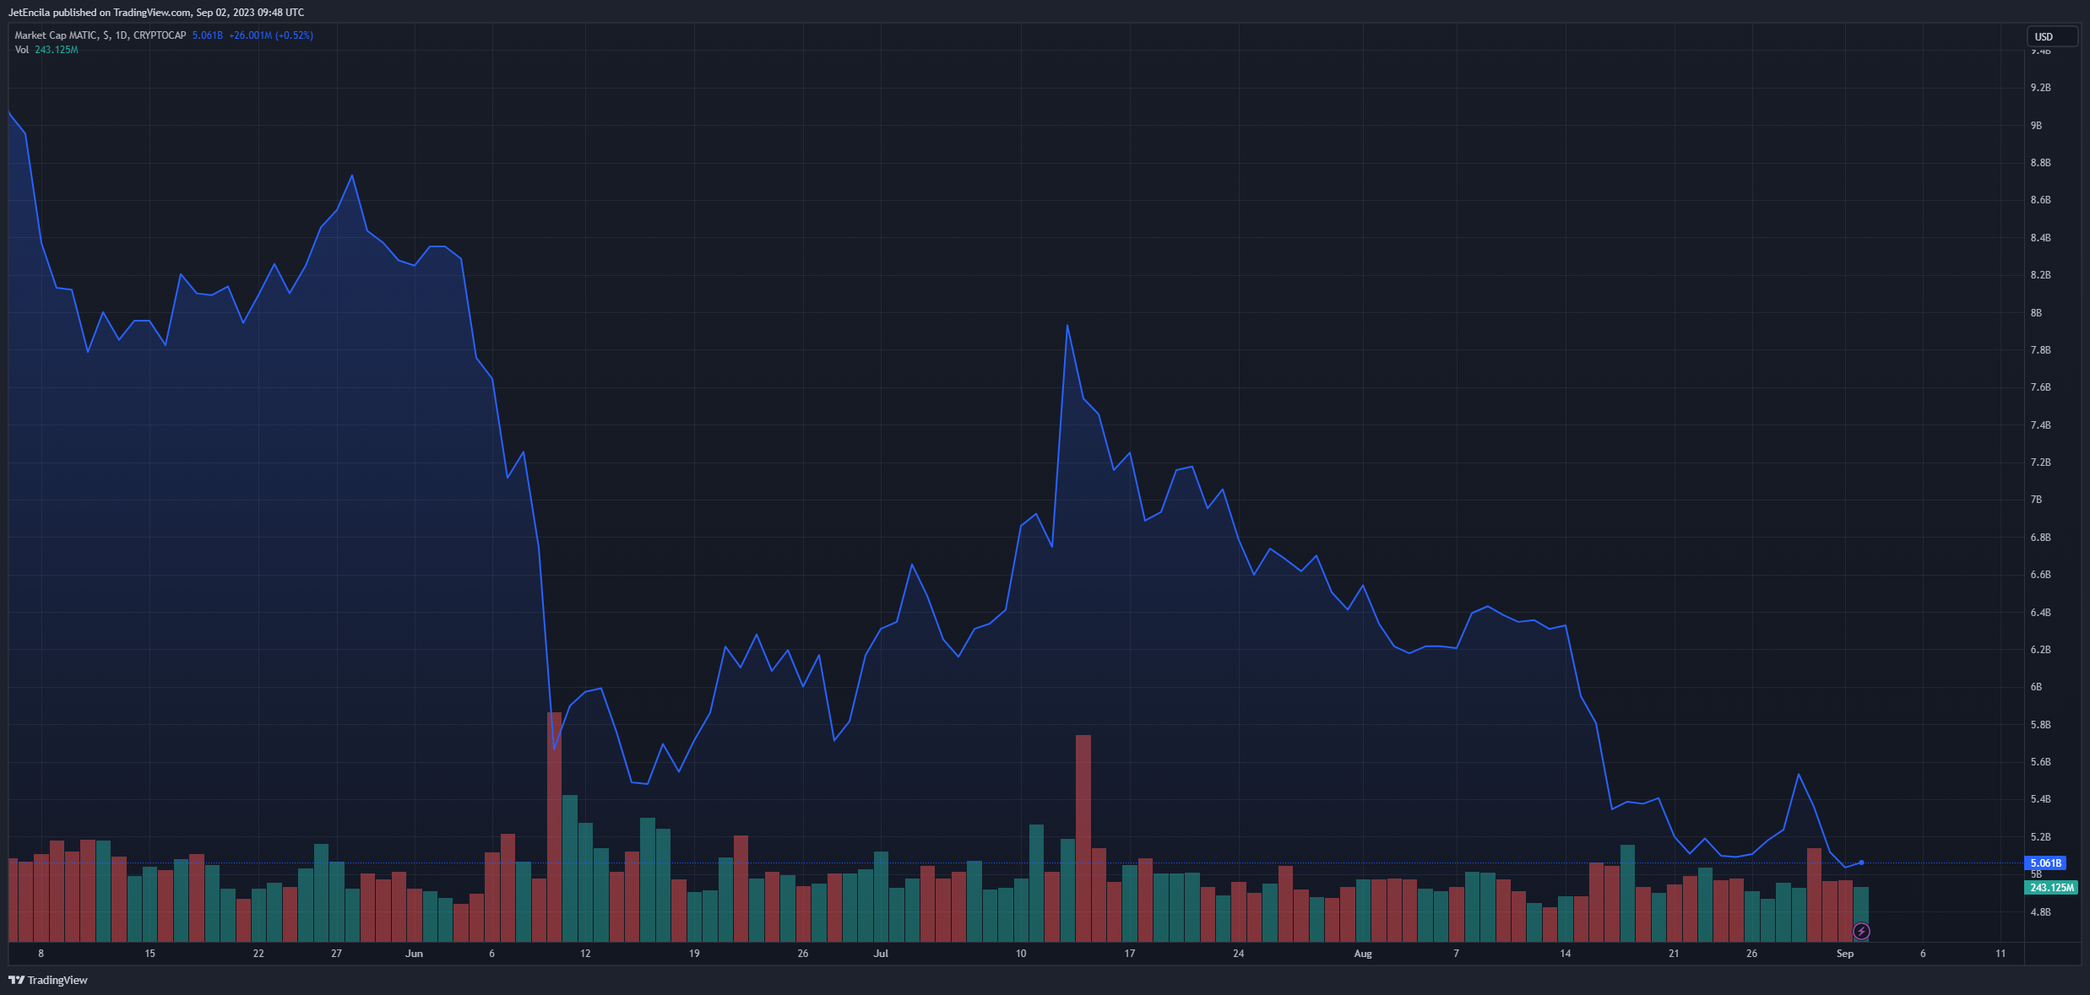Click the Sep label on the time axis
This screenshot has height=995, width=2090.
[x=1845, y=954]
